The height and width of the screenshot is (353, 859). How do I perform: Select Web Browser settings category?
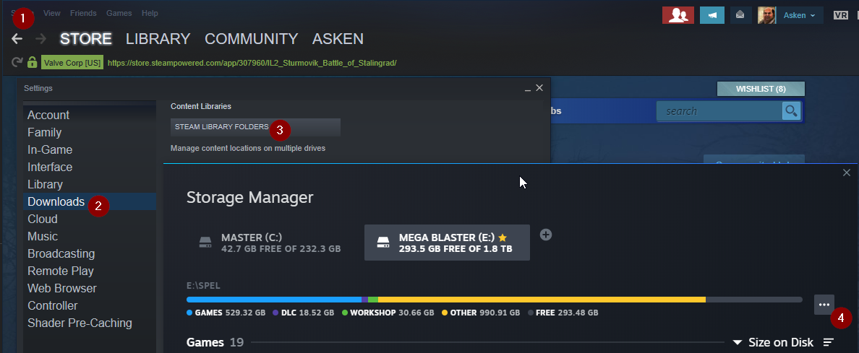coord(89,289)
